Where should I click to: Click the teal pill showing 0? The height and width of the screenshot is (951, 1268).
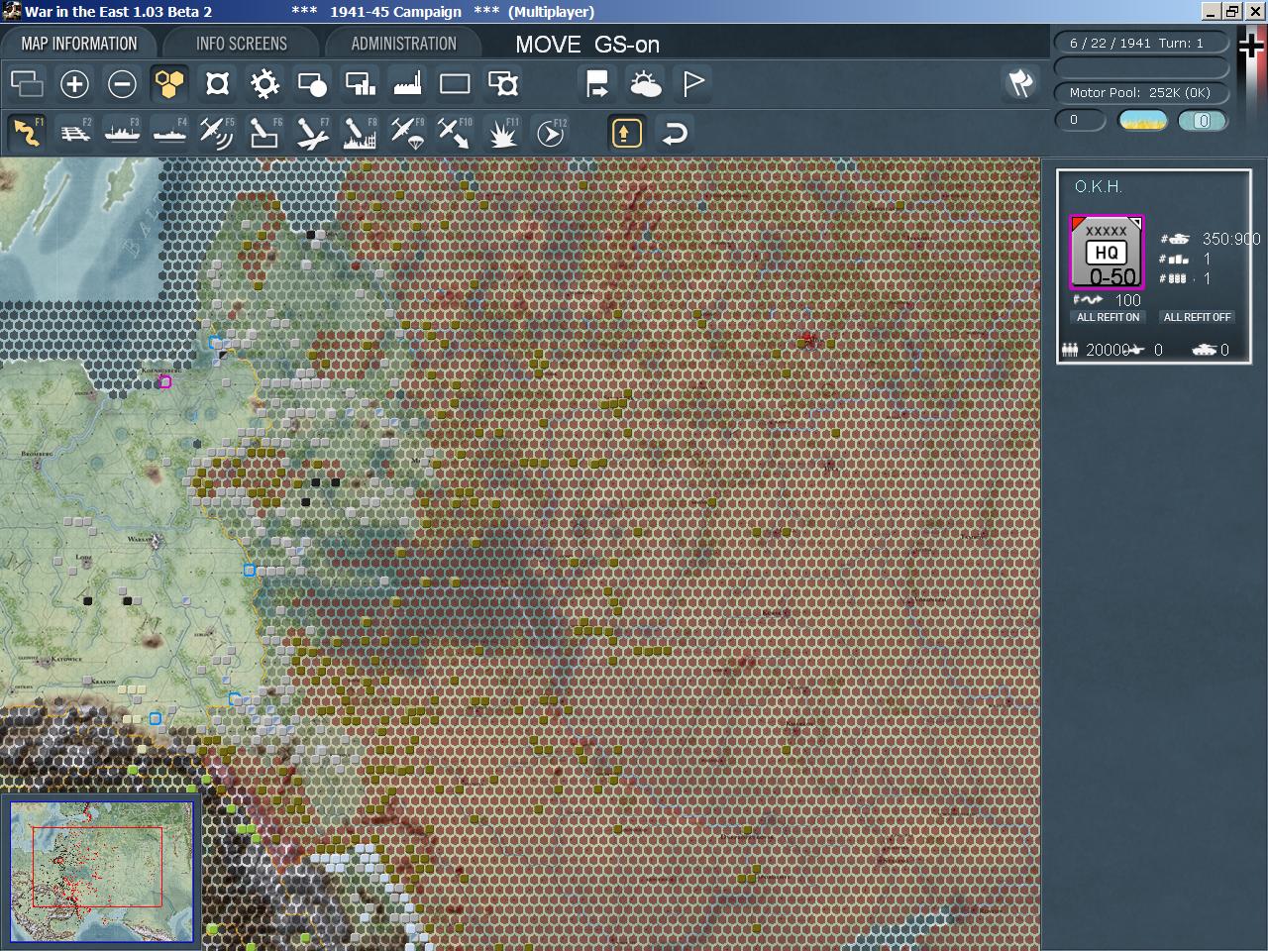[1203, 120]
